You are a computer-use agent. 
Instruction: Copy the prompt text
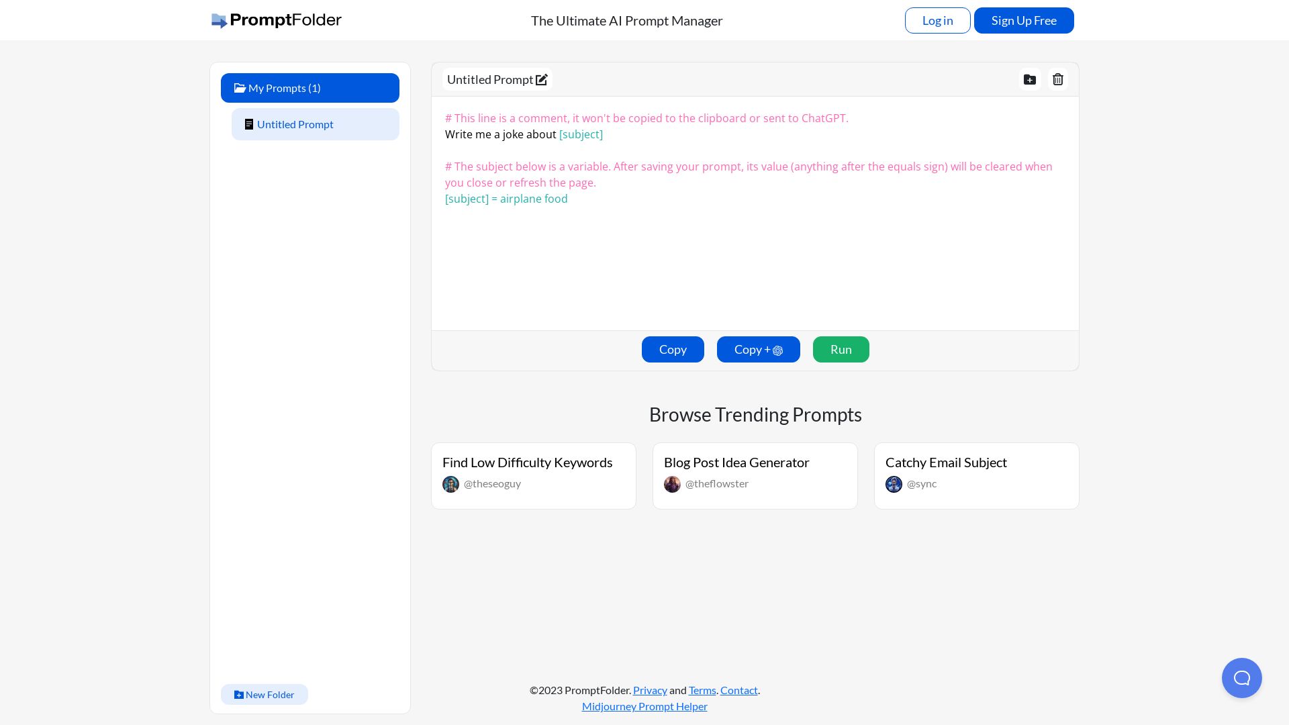click(673, 349)
